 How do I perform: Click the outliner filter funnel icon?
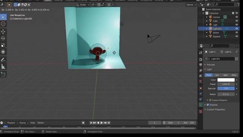(238, 5)
